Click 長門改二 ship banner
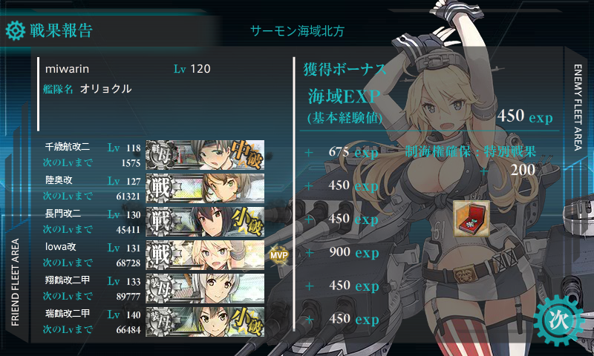 coord(205,221)
